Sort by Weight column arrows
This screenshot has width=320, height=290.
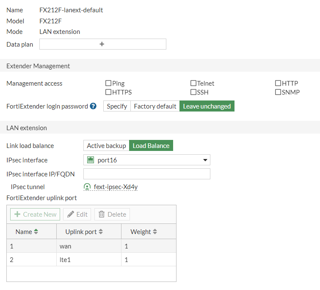click(x=155, y=231)
